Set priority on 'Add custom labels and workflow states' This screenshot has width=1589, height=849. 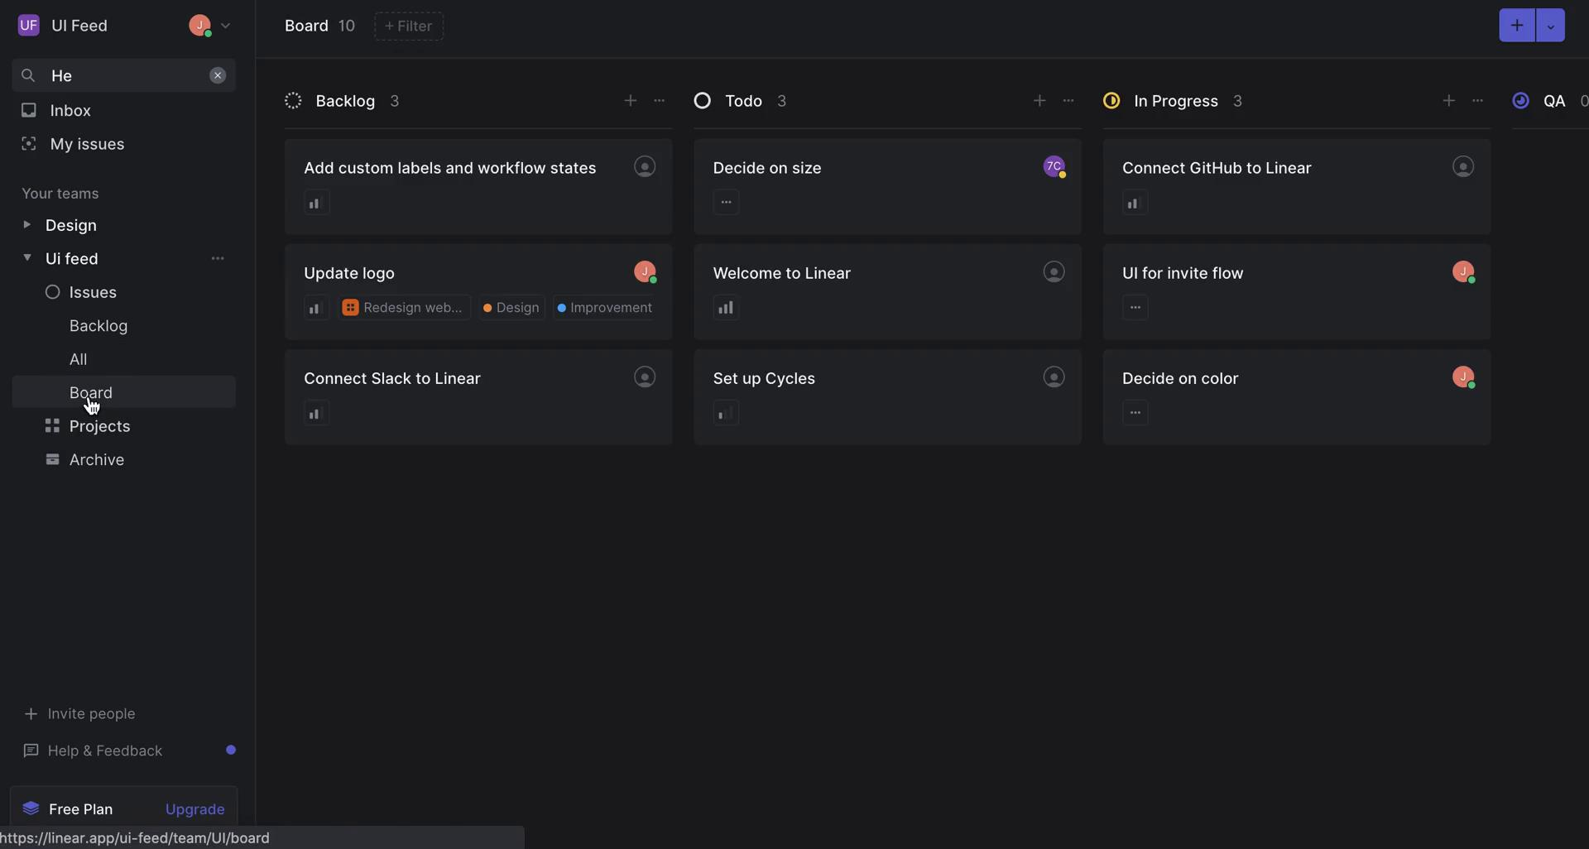point(315,203)
